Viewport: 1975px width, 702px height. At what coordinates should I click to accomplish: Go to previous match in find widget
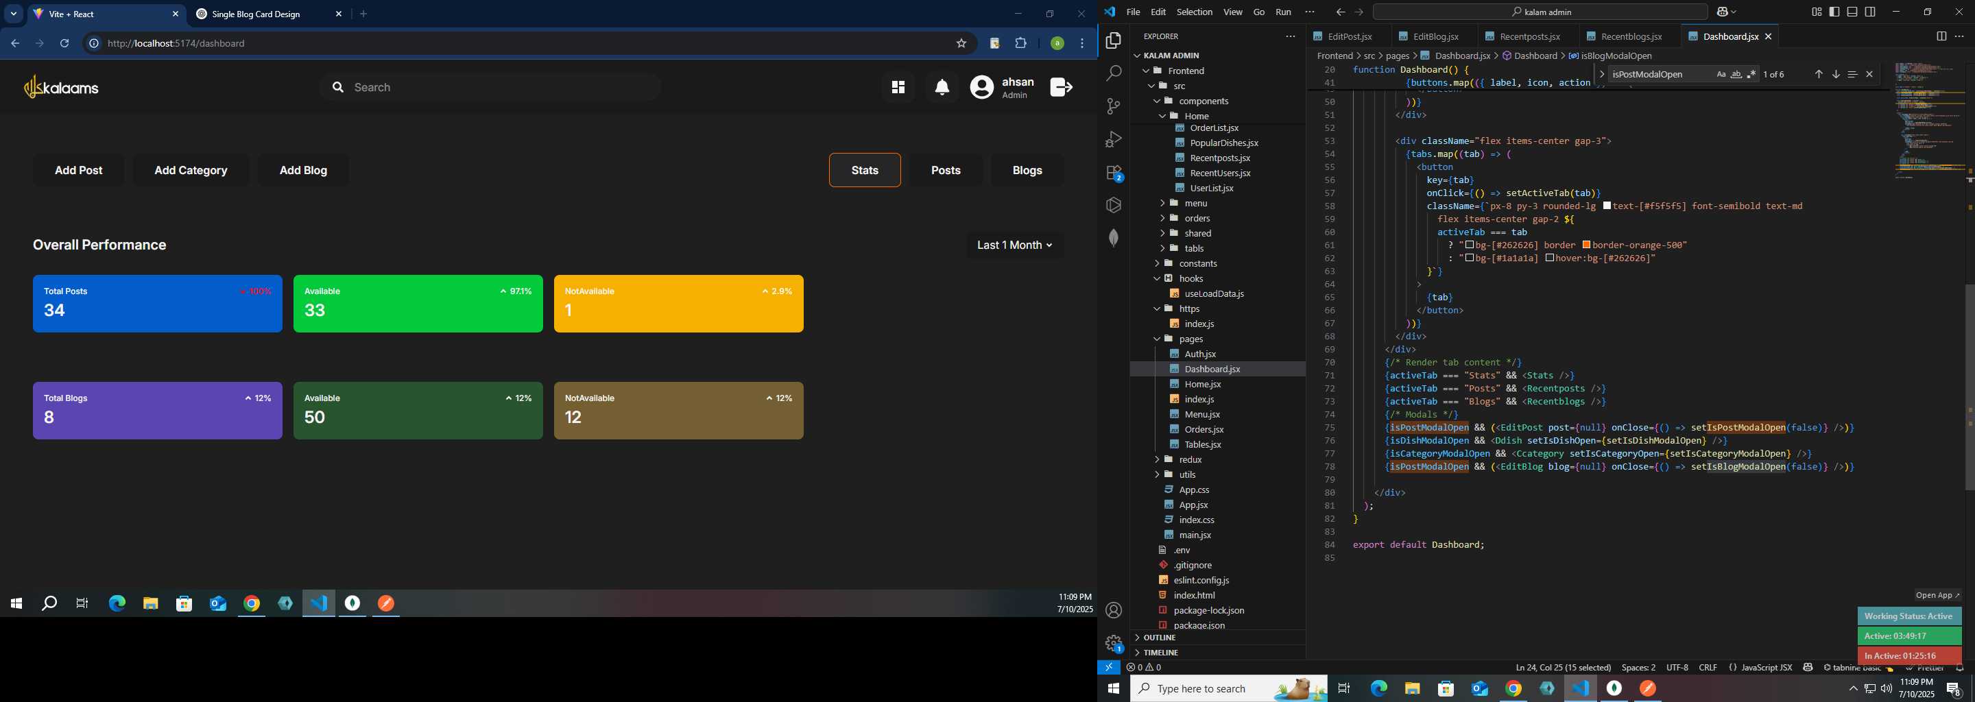pyautogui.click(x=1819, y=74)
